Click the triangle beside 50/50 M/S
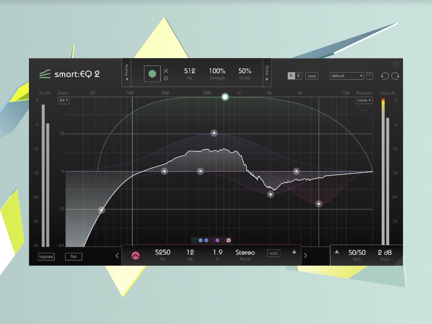This screenshot has height=324, width=432. point(337,252)
